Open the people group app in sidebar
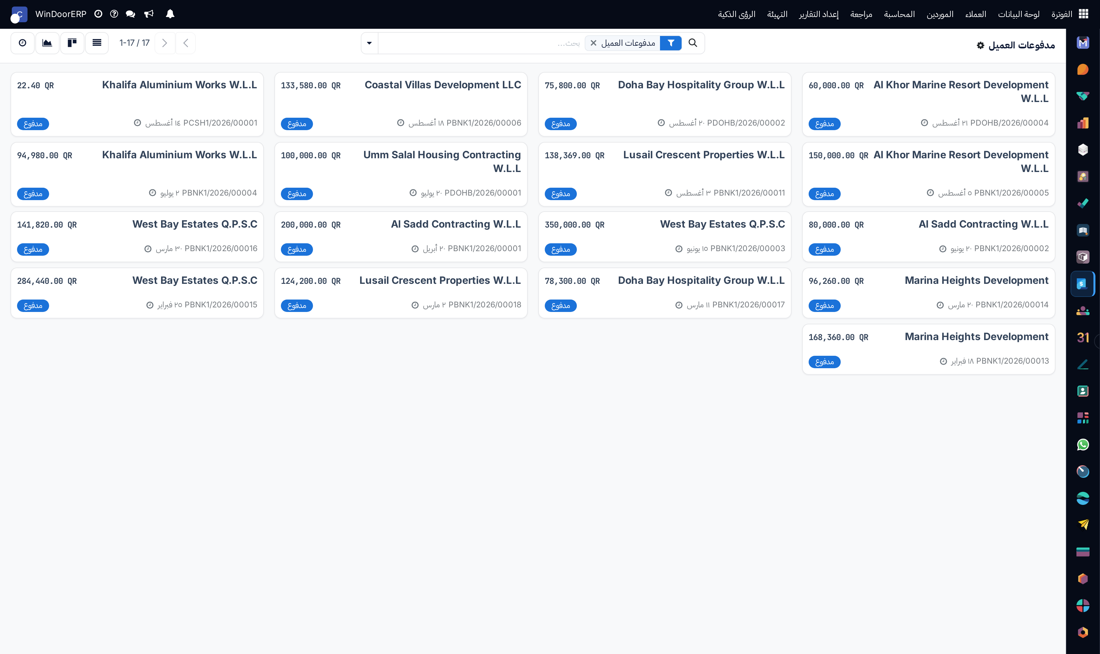This screenshot has height=654, width=1100. click(1082, 311)
